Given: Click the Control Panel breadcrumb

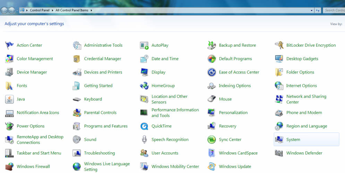Looking at the screenshot, I should click(x=40, y=10).
